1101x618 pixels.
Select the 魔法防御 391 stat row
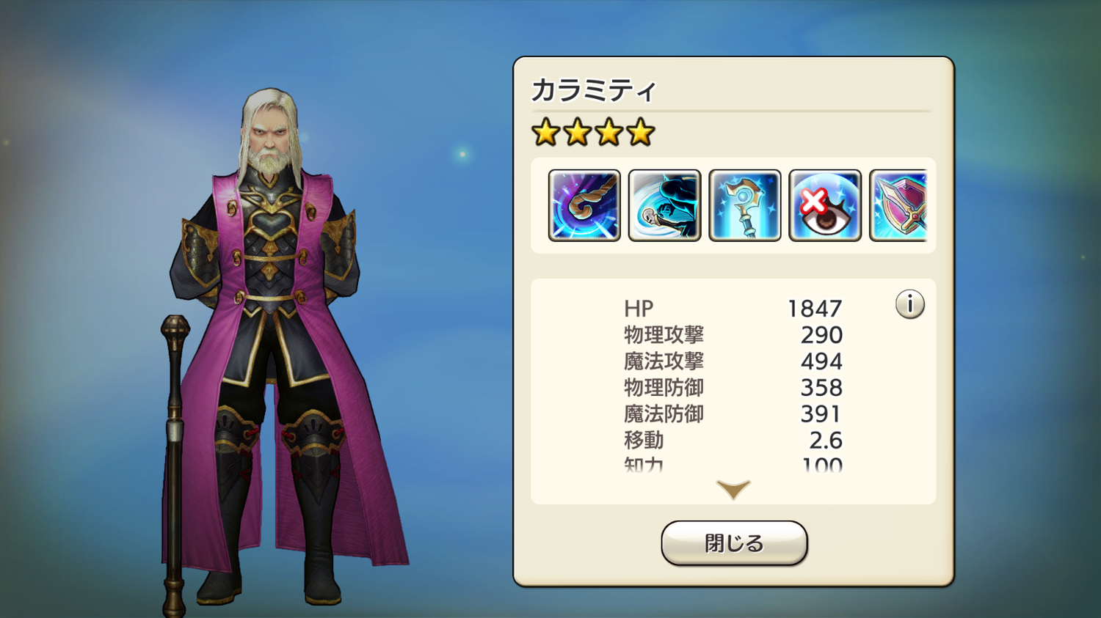733,414
